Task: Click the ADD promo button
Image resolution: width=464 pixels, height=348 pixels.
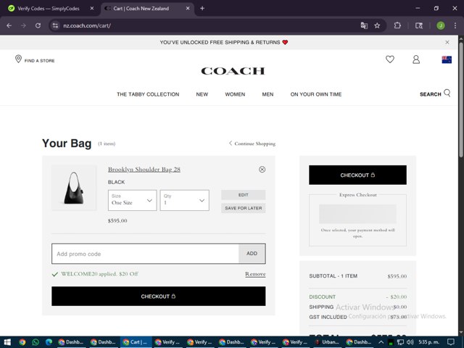Action: [252, 254]
